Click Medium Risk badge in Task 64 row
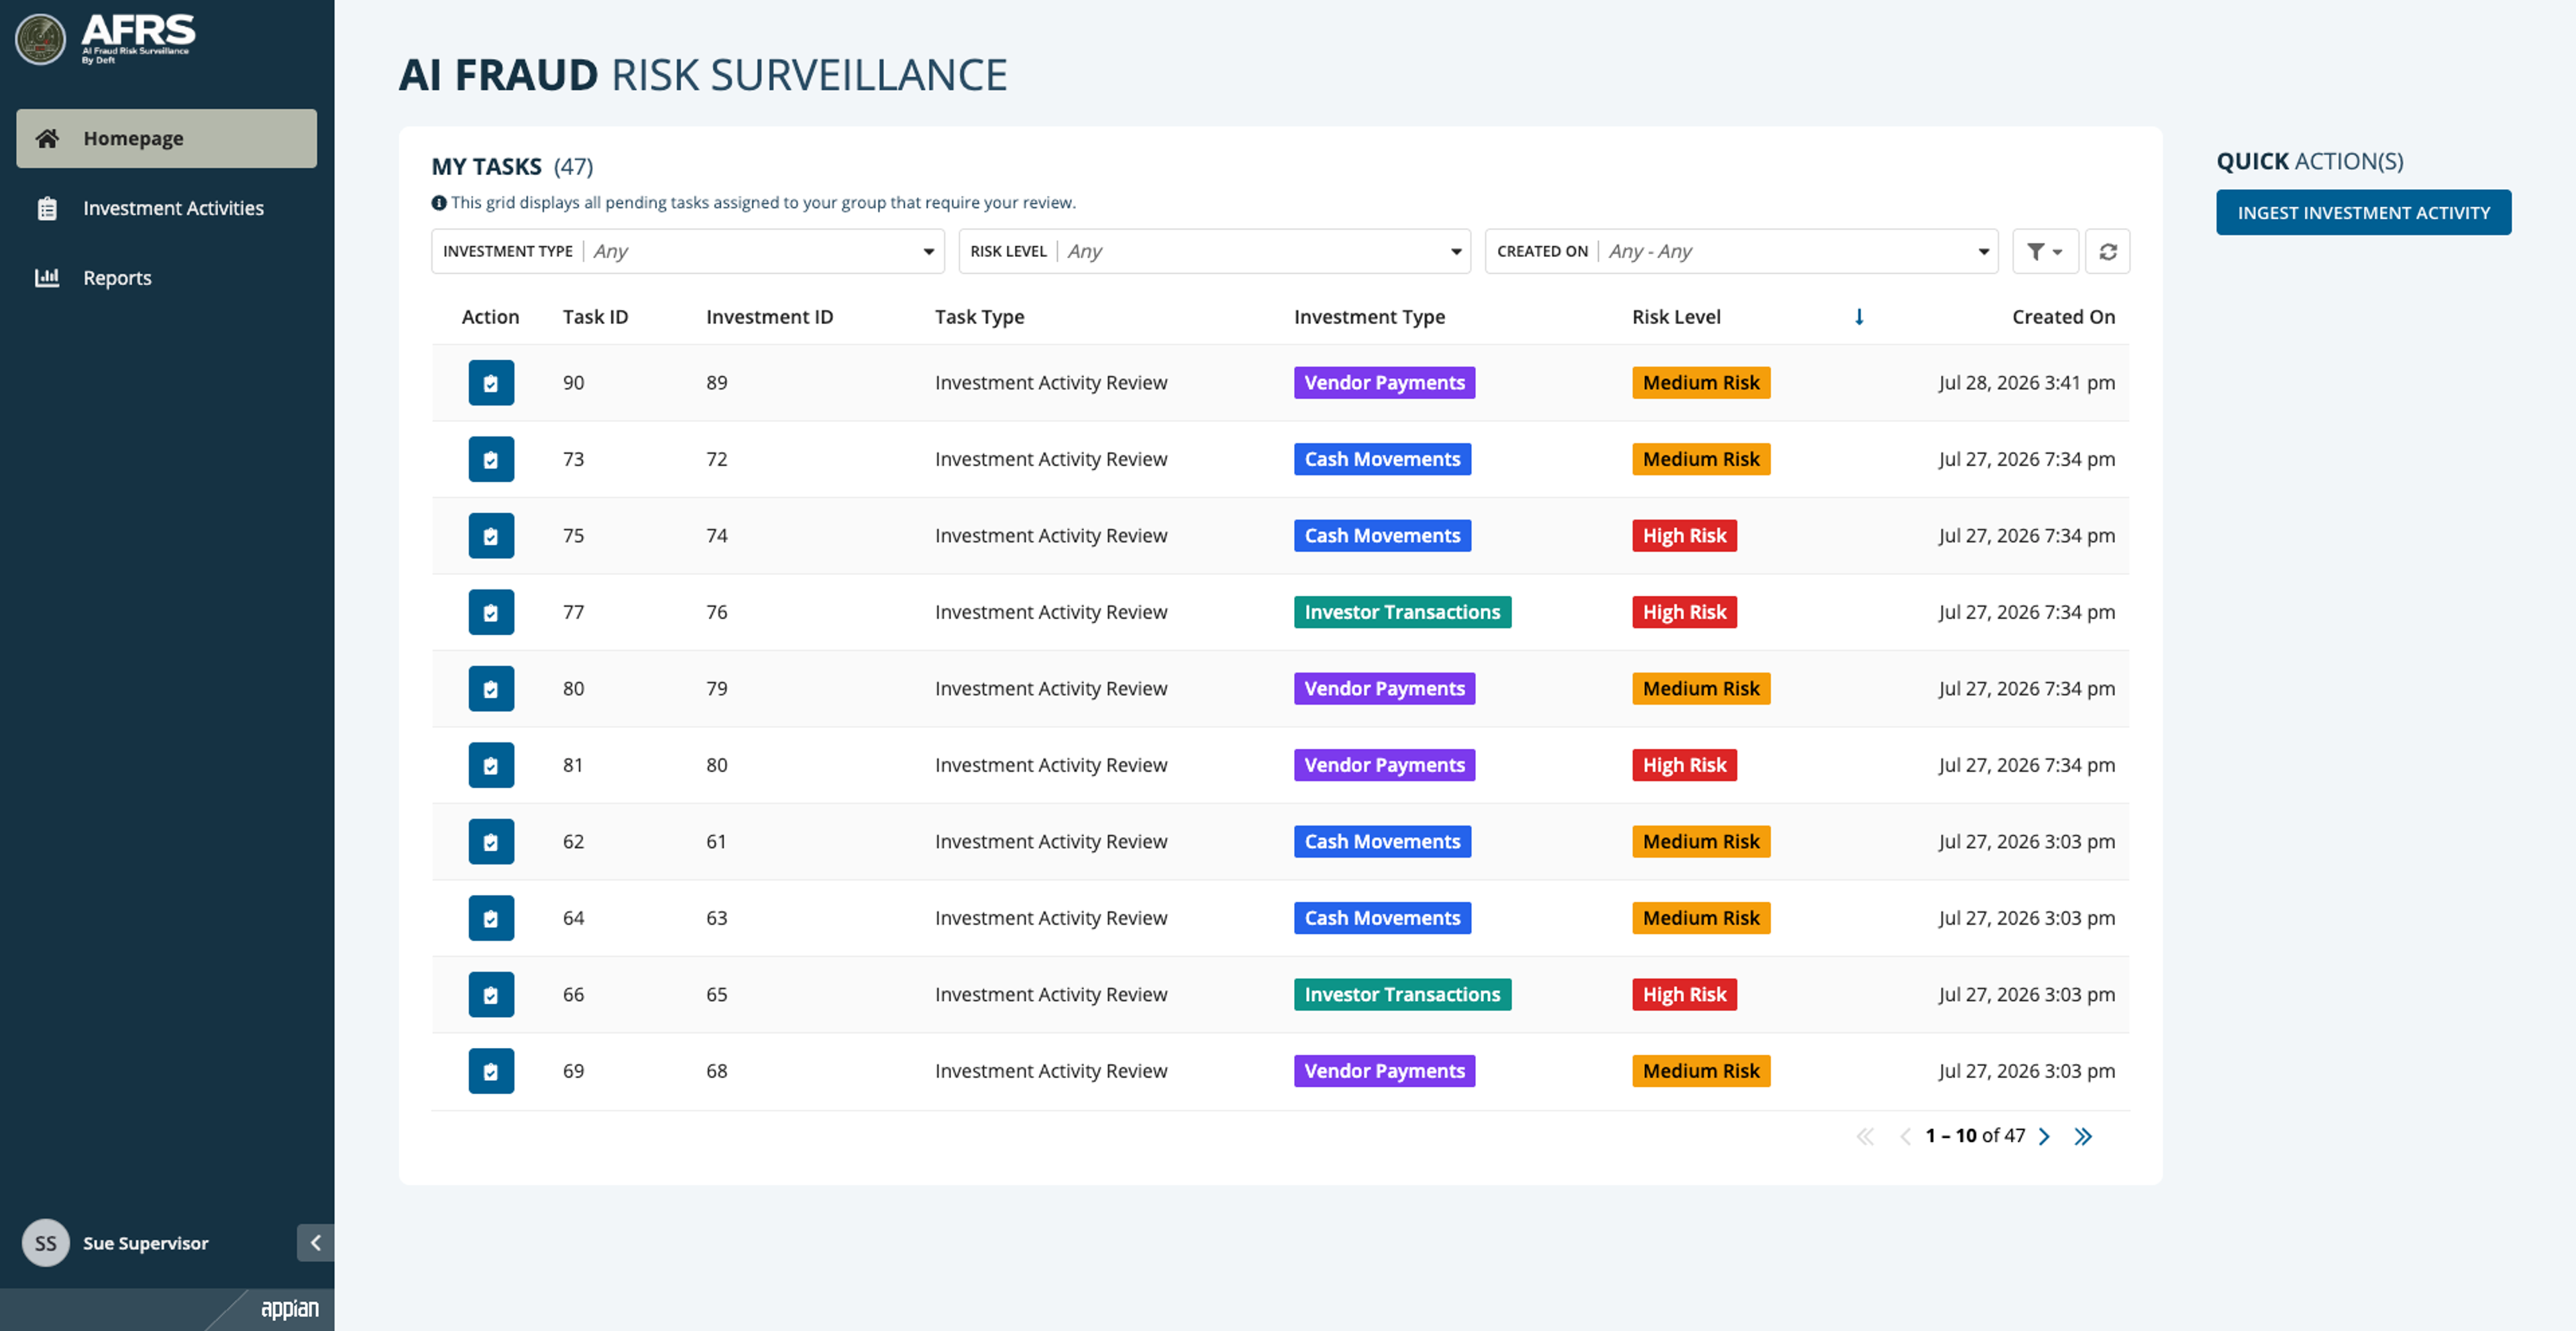 pyautogui.click(x=1701, y=919)
